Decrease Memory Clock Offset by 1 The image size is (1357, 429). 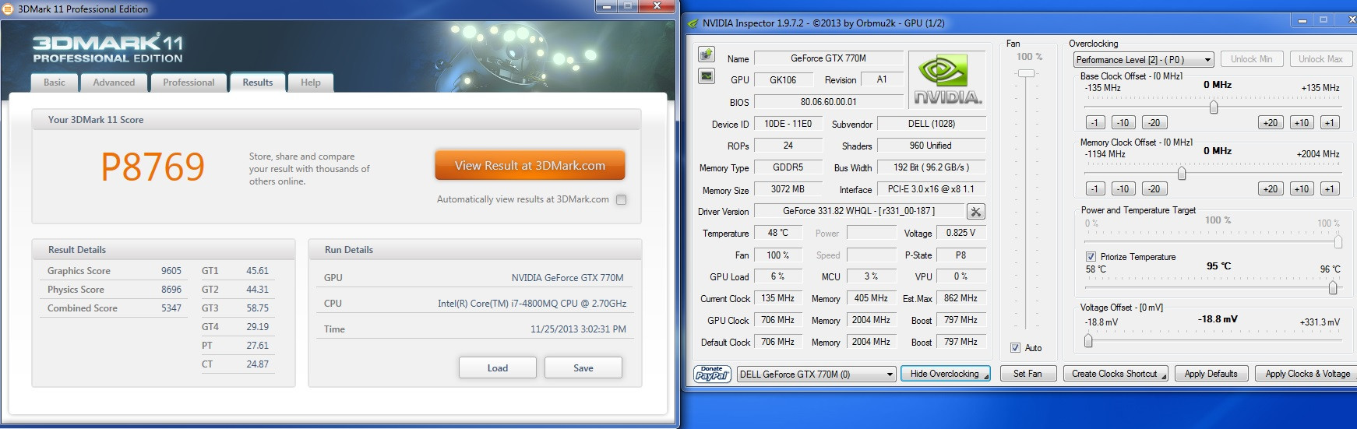pyautogui.click(x=1094, y=188)
